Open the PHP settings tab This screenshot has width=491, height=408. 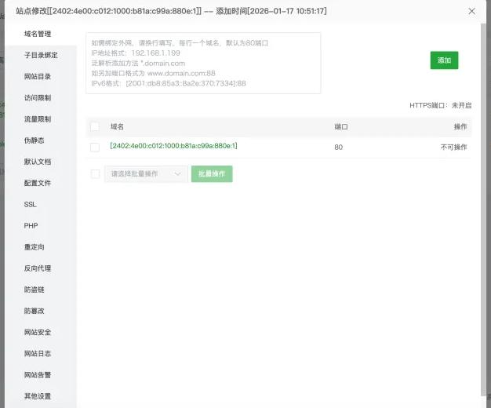[x=31, y=225]
